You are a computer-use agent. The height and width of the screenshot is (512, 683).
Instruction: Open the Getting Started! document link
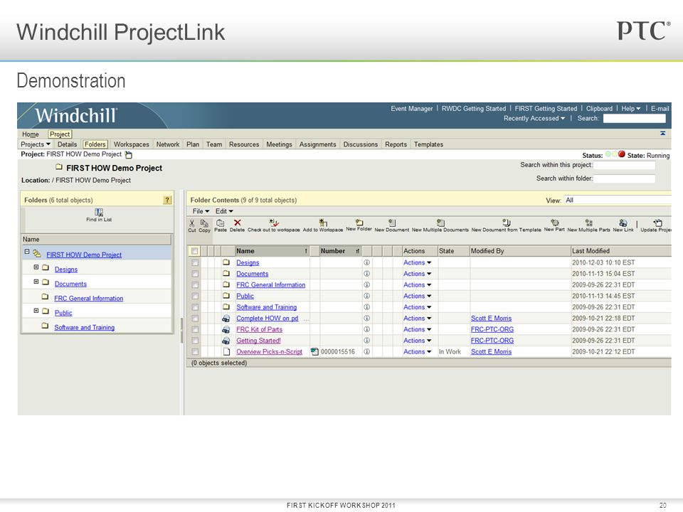coord(258,341)
